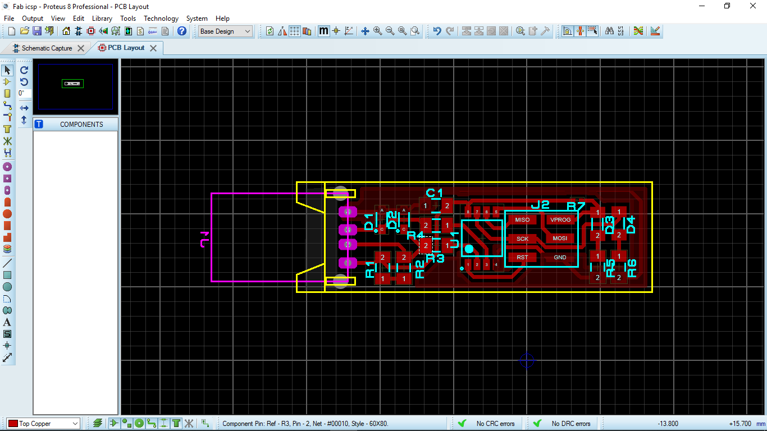Select the Square Through-hole Pad tool
767x431 pixels.
7,178
